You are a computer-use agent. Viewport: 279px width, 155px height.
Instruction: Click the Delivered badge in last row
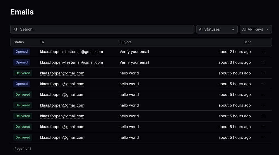click(23, 137)
